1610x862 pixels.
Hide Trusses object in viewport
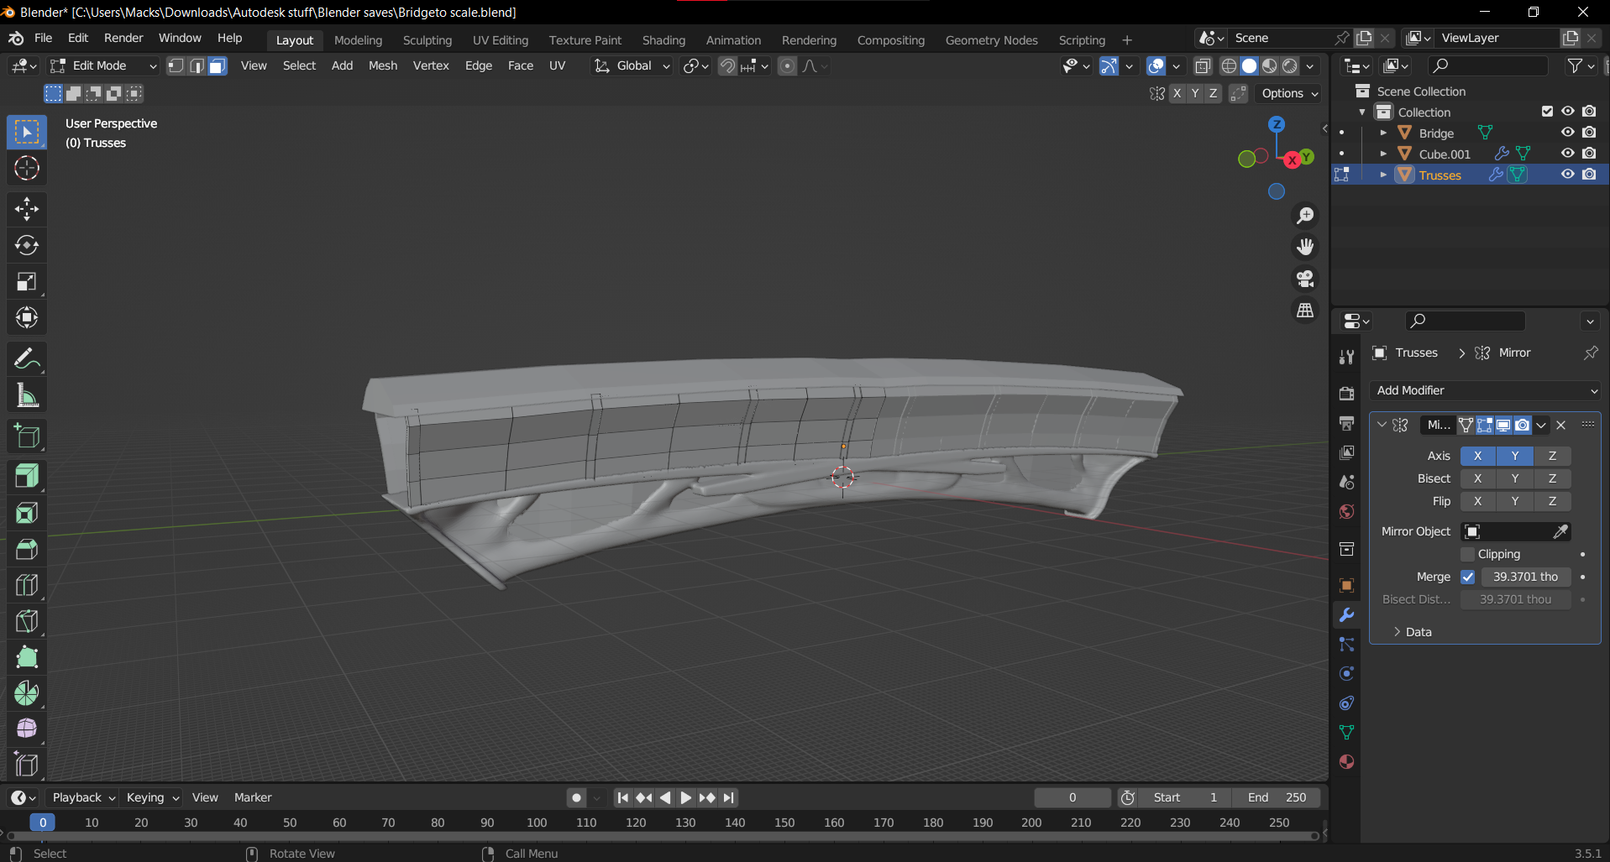1568,175
